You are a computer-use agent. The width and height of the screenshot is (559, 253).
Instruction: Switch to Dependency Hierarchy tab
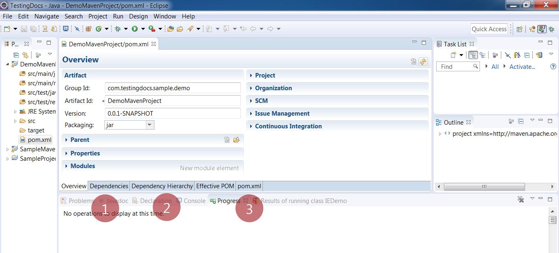tap(162, 186)
